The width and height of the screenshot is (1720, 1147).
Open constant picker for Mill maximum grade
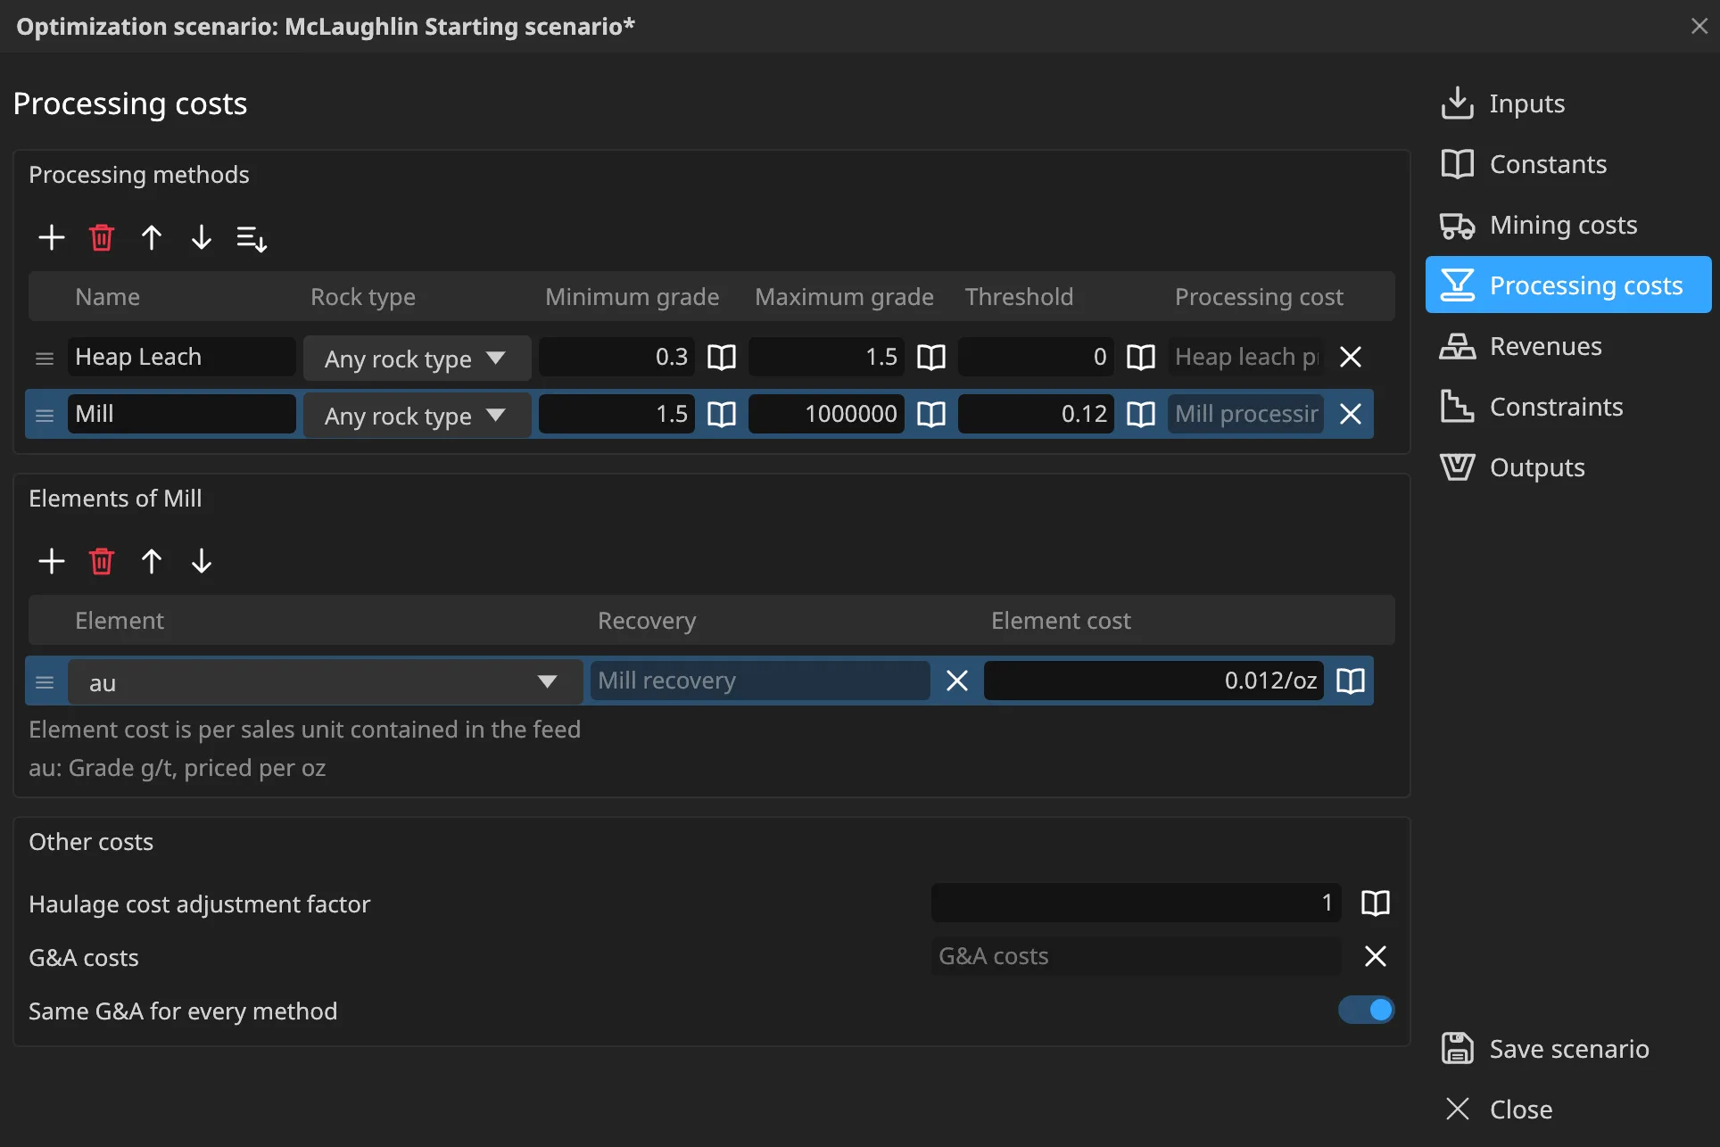[x=931, y=414]
